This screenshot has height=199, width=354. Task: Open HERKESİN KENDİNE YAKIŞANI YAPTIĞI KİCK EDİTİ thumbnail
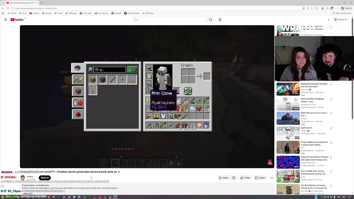[288, 89]
